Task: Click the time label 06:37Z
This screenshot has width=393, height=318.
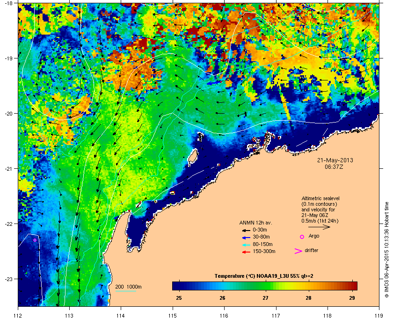Action: click(x=334, y=166)
